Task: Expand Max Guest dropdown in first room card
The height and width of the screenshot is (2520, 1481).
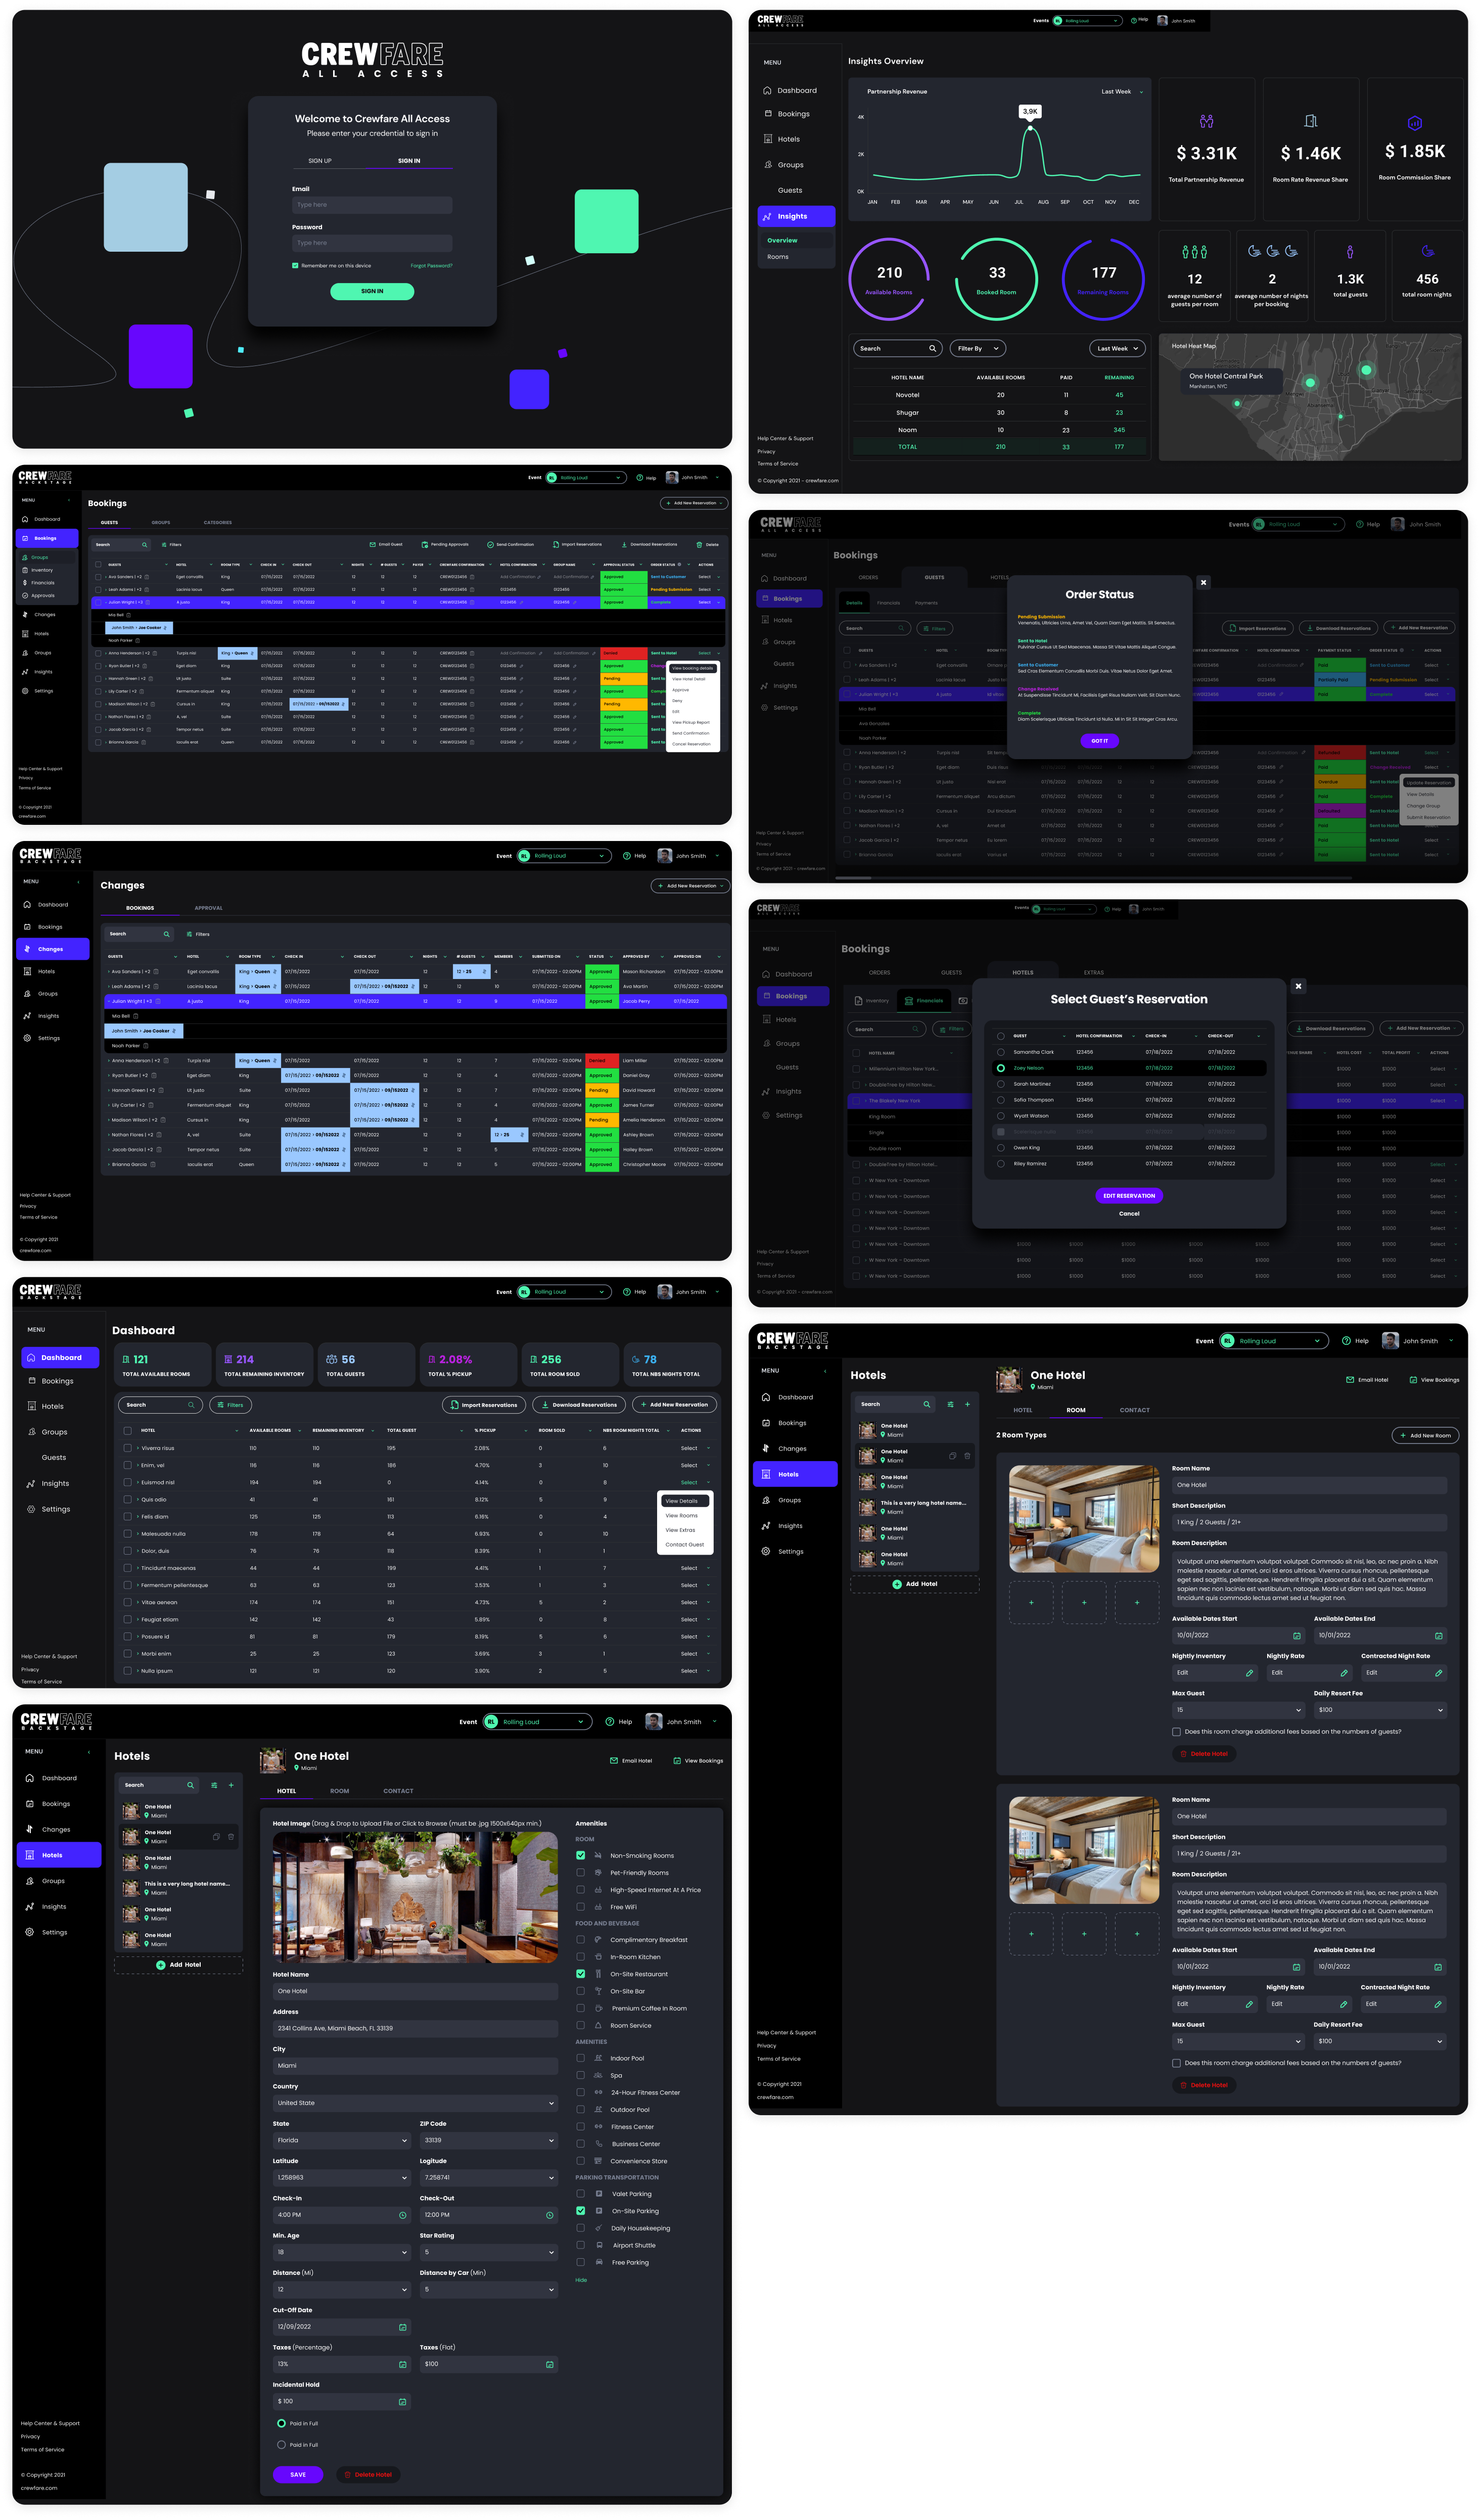Action: point(1238,1709)
